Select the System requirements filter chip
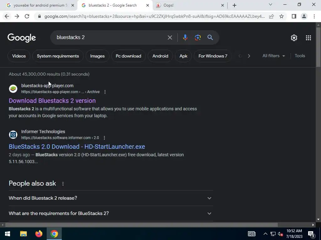The height and width of the screenshot is (240, 321). click(58, 56)
